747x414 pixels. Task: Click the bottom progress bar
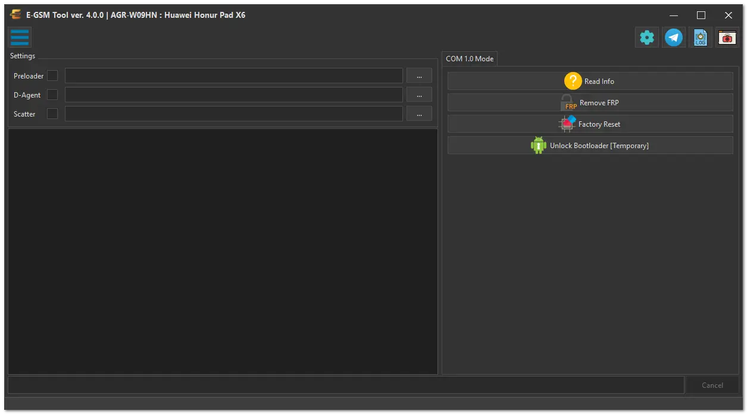tap(345, 385)
